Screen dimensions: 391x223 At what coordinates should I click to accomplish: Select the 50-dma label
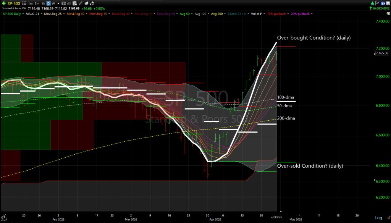[284, 106]
